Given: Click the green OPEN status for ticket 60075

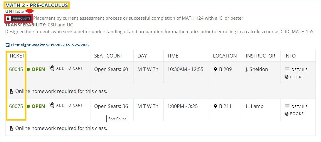Looking at the screenshot, I should tap(38, 106).
